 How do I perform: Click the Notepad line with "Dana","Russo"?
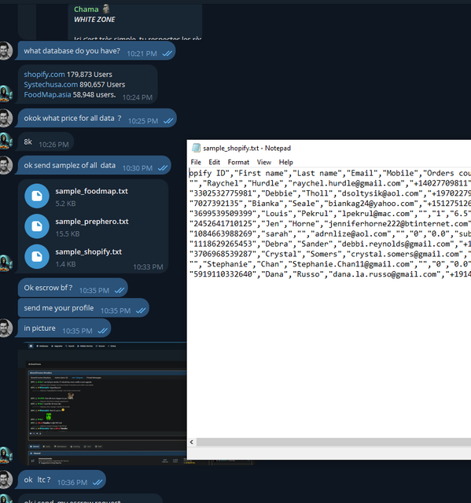click(x=329, y=274)
